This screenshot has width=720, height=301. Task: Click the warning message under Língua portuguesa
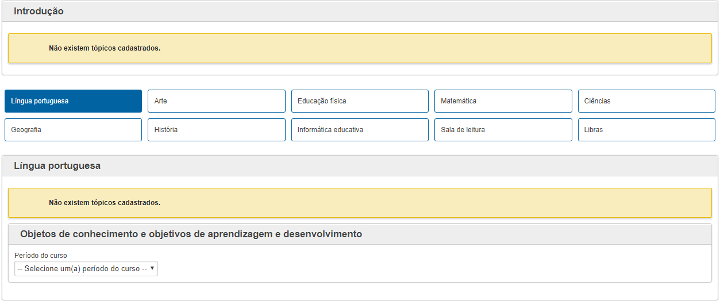tap(360, 203)
